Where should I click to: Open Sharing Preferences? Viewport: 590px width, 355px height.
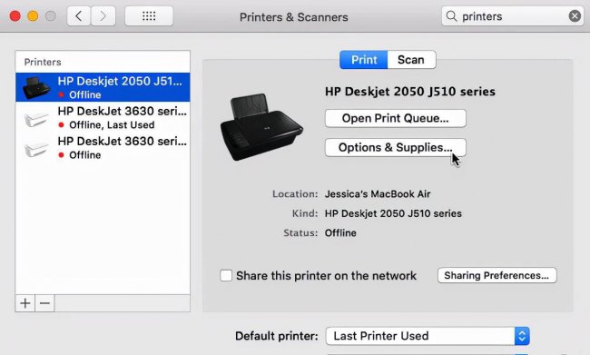tap(497, 275)
